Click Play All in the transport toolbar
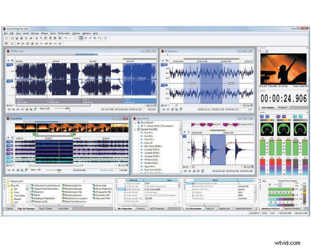The image size is (311, 248). click(19, 43)
